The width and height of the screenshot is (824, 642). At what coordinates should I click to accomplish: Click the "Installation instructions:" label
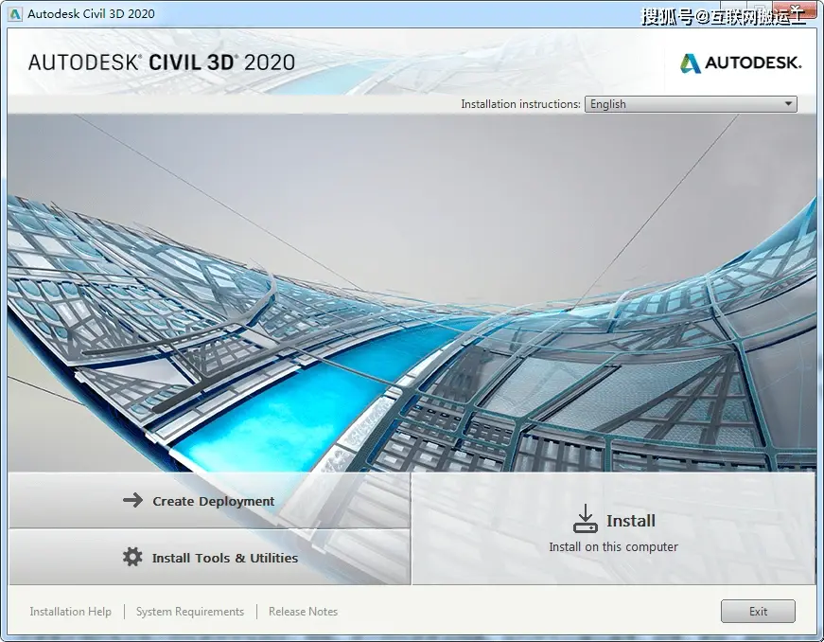pyautogui.click(x=520, y=104)
